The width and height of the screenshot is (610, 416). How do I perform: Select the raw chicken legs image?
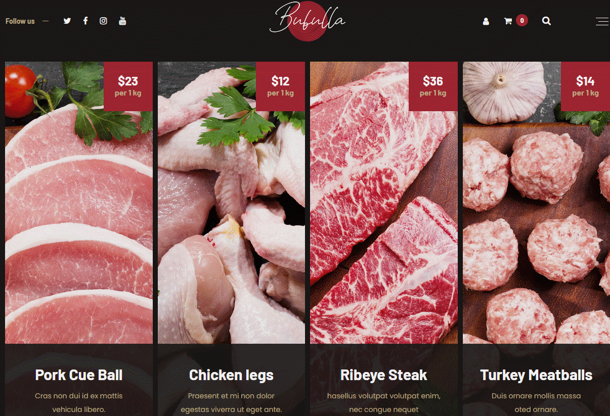[x=231, y=203]
